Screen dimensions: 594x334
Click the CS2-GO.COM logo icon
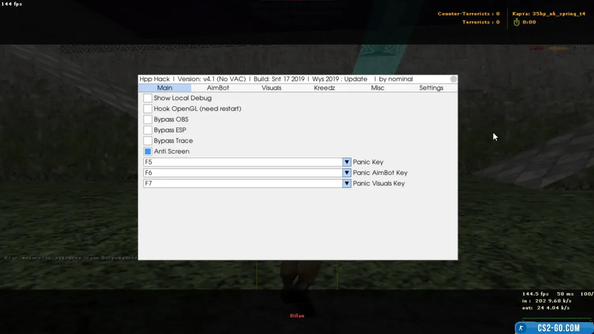click(x=521, y=328)
